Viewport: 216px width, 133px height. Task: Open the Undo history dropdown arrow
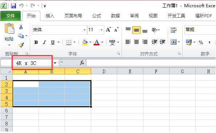tap(27, 6)
